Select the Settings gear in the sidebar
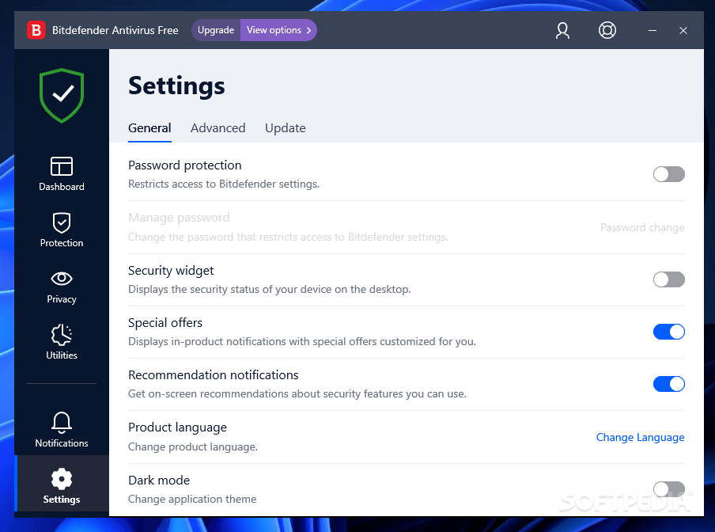This screenshot has width=715, height=532. pyautogui.click(x=61, y=485)
